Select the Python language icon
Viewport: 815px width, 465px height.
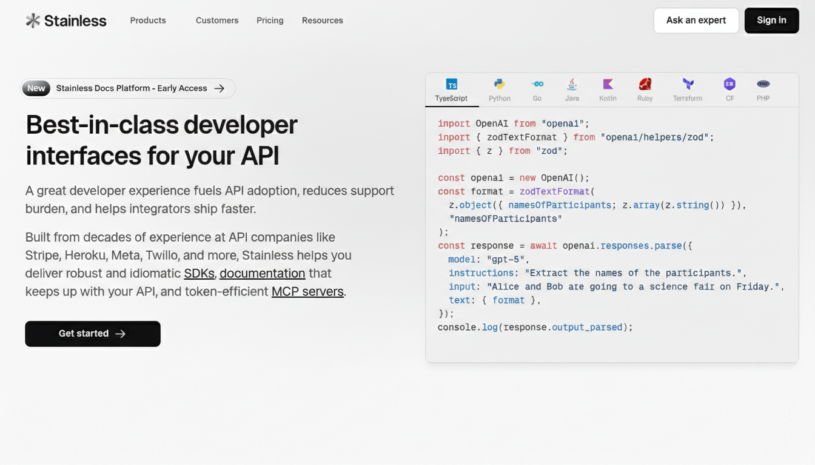(500, 84)
